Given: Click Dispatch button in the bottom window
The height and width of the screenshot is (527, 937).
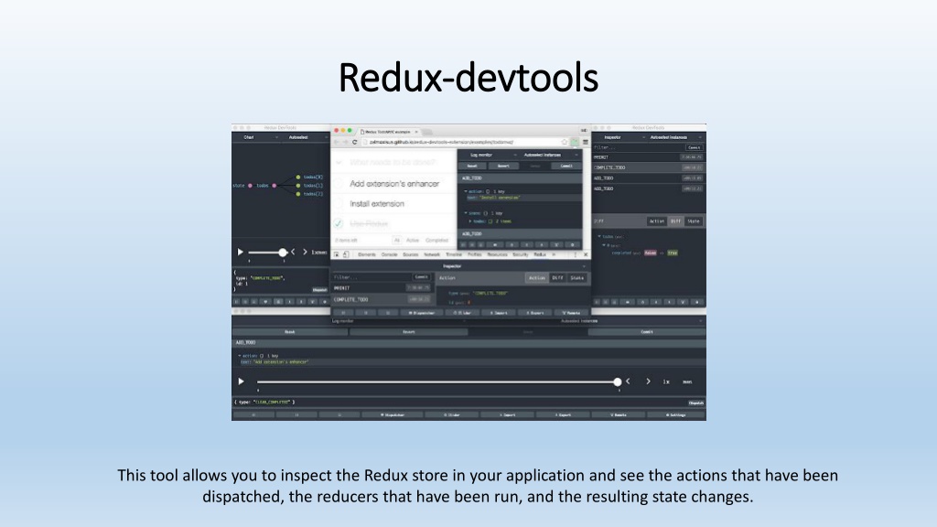Looking at the screenshot, I should (x=696, y=403).
